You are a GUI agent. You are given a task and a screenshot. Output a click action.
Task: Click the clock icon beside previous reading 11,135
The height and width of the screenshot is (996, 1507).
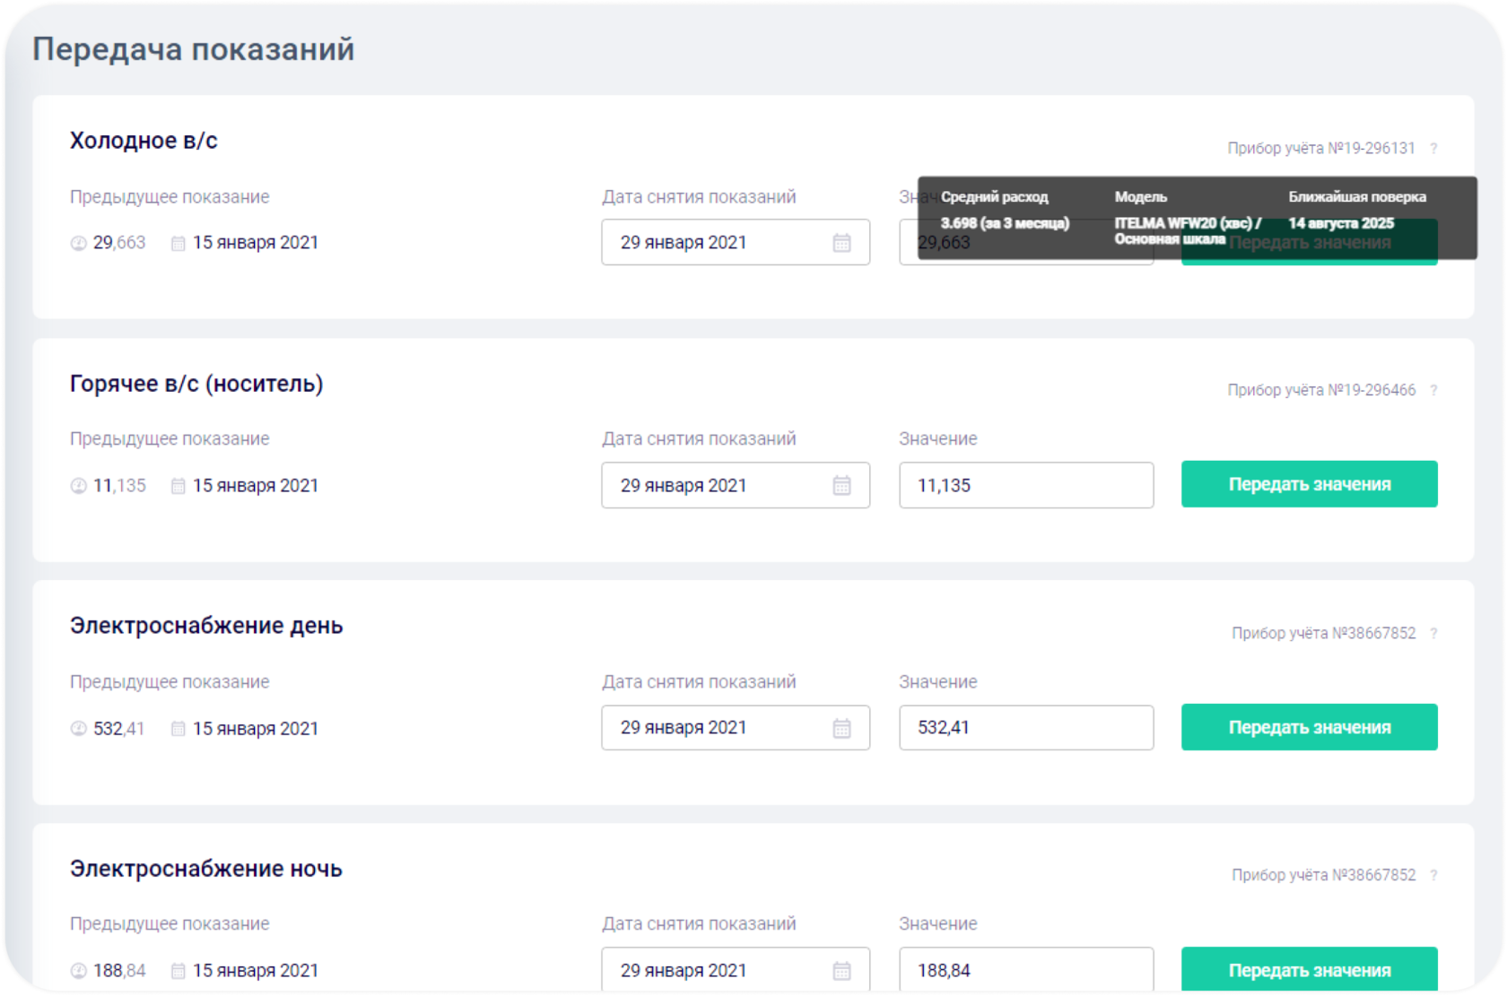click(x=79, y=486)
